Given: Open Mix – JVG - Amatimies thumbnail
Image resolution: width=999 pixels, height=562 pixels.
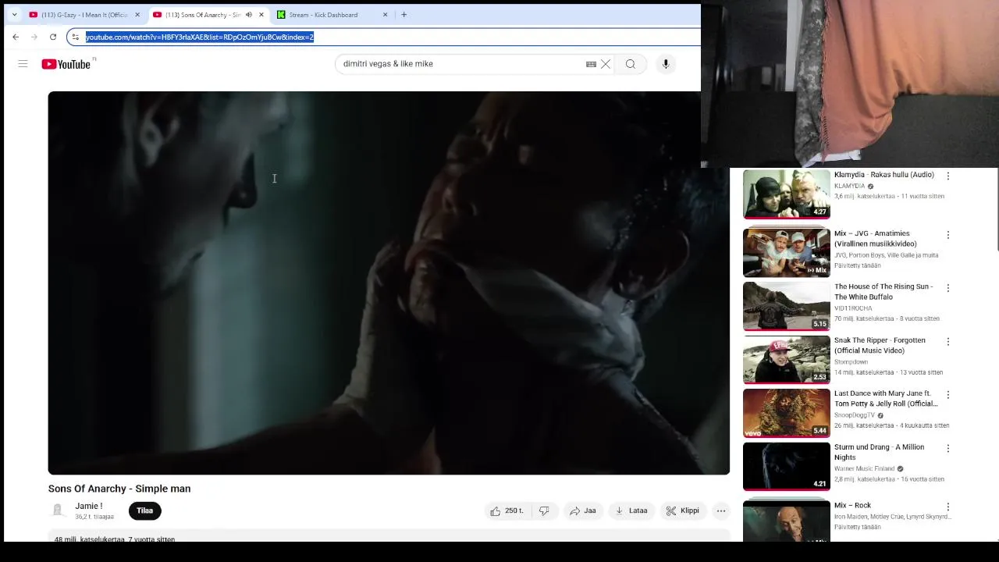Looking at the screenshot, I should click(x=787, y=252).
